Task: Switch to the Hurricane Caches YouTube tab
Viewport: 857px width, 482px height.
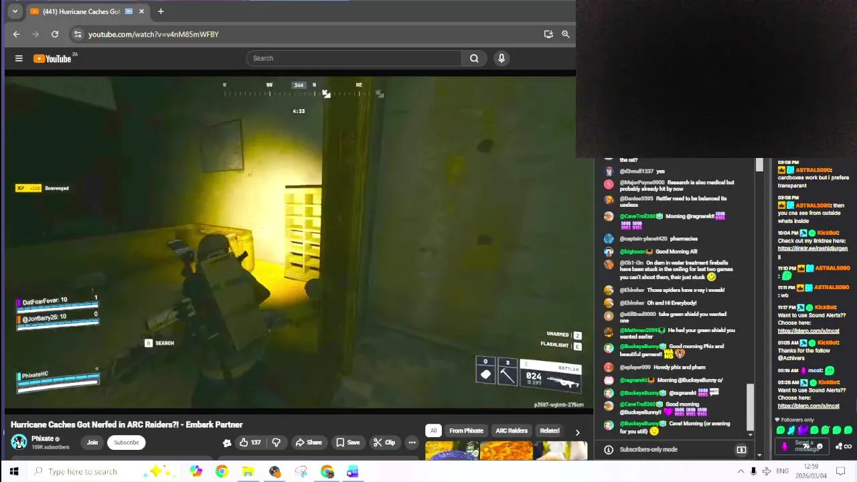Action: [x=82, y=11]
